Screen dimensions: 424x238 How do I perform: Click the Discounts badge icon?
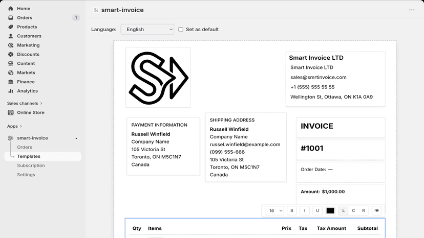[x=11, y=54]
